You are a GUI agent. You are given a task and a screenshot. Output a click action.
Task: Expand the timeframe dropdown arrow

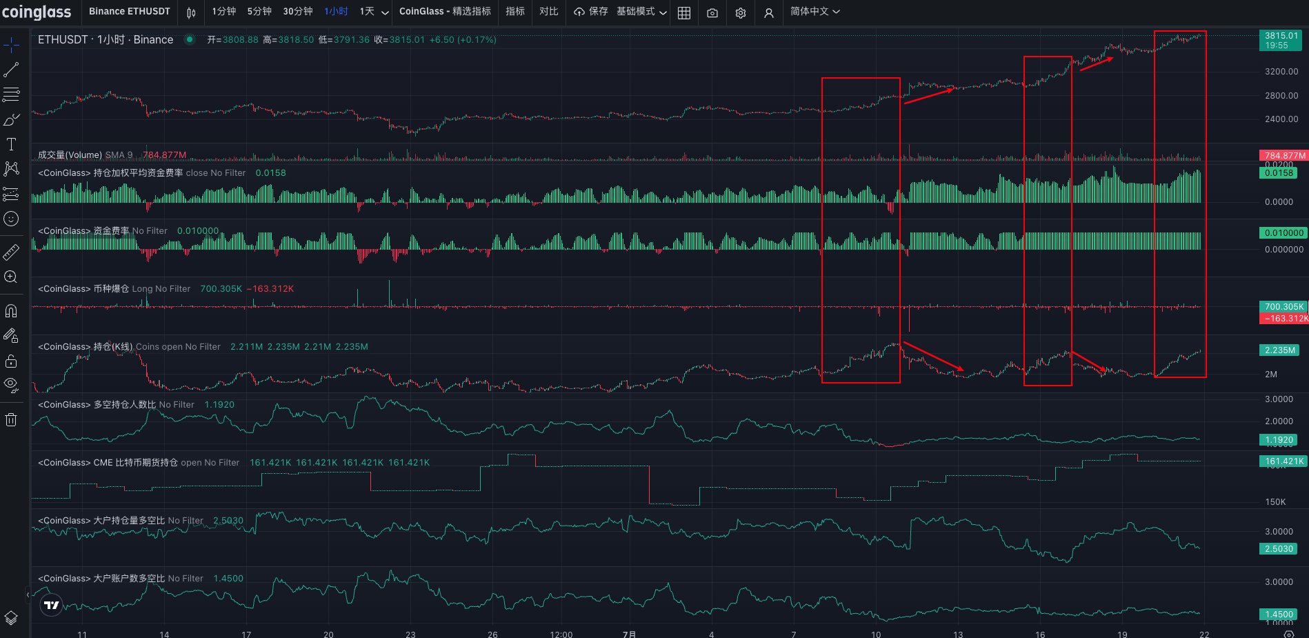click(x=385, y=12)
